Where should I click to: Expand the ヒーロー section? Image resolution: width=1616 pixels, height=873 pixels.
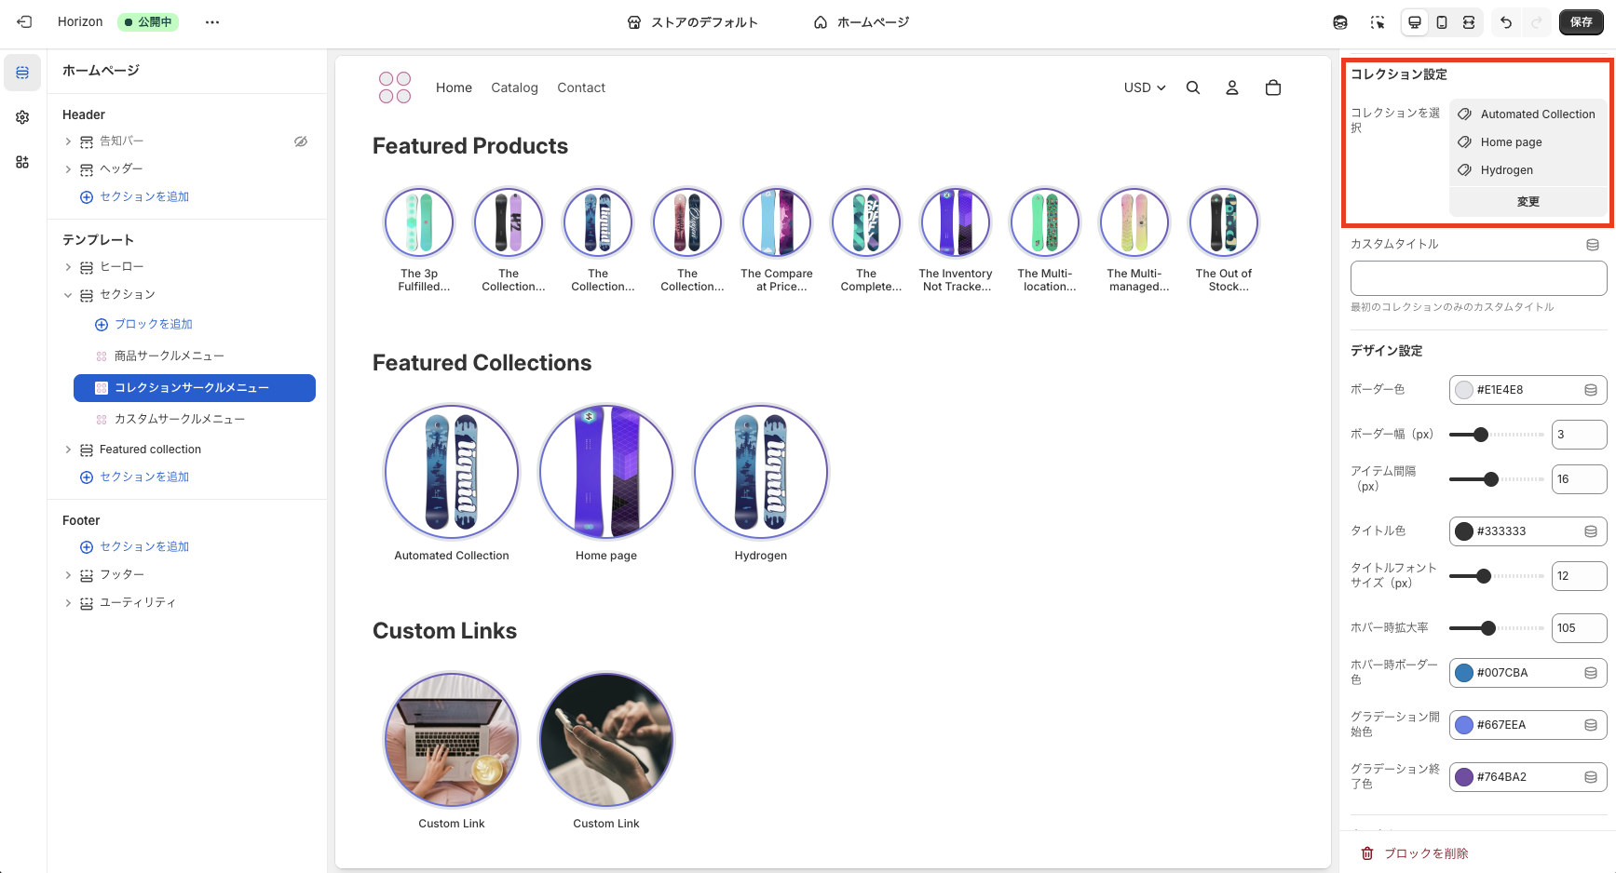click(68, 267)
